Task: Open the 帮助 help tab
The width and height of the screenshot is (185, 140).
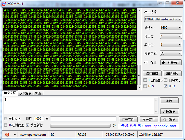Action: click(x=38, y=93)
